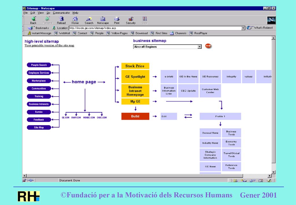Open the Find Sites shortcut
Image resolution: width=296 pixels, height=205 pixels.
click(x=159, y=33)
